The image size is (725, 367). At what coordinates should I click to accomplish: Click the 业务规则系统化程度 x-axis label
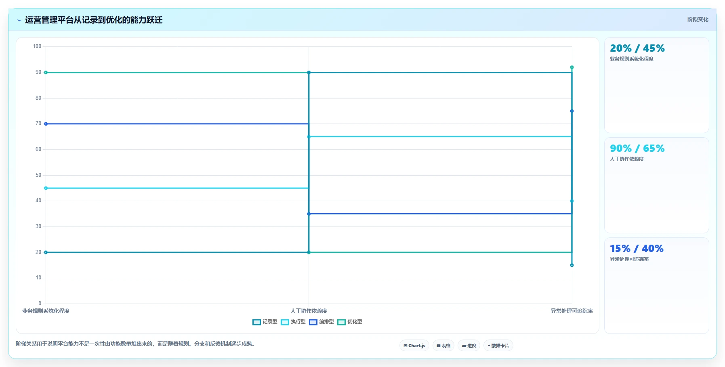46,311
